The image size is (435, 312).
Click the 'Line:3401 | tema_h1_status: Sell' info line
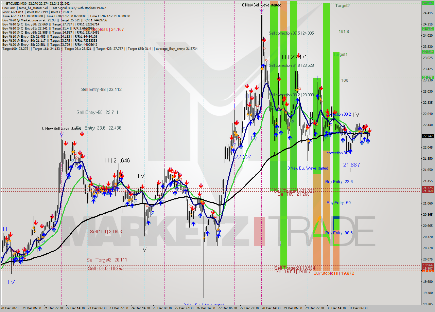coord(54,8)
